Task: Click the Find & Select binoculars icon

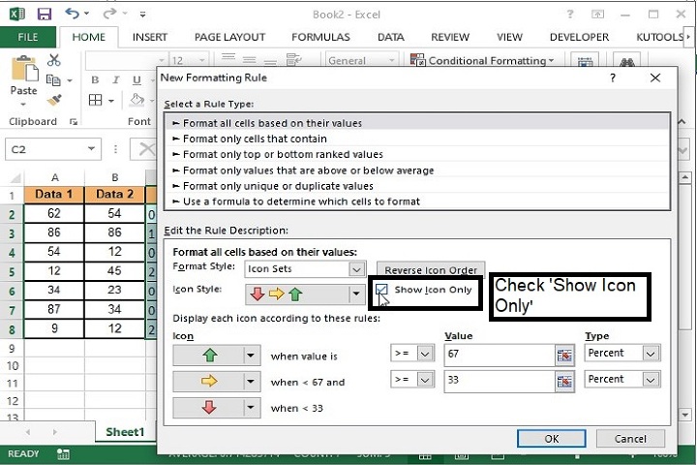Action: point(626,61)
